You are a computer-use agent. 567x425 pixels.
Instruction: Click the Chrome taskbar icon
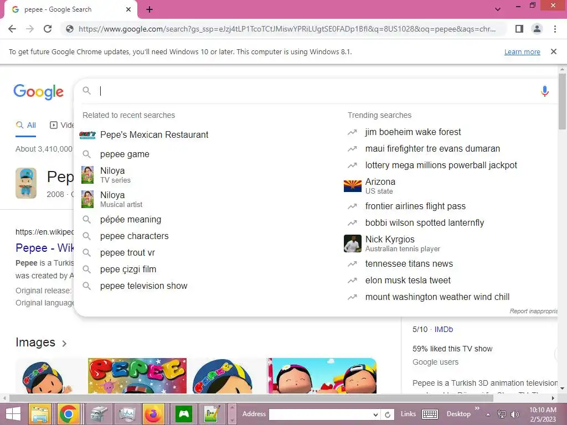[68, 414]
